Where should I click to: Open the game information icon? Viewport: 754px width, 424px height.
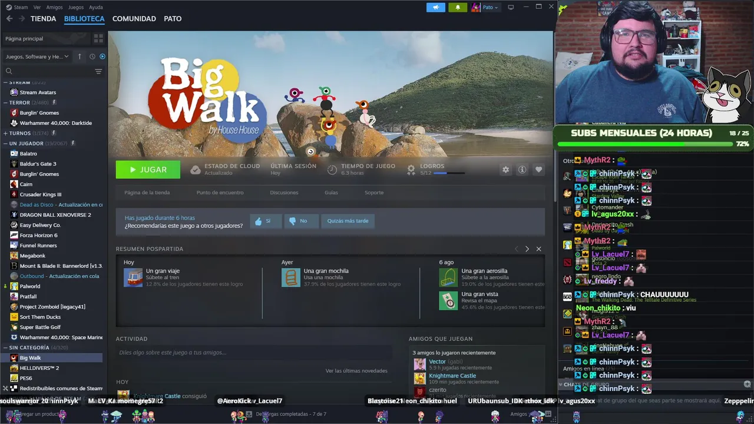point(522,170)
